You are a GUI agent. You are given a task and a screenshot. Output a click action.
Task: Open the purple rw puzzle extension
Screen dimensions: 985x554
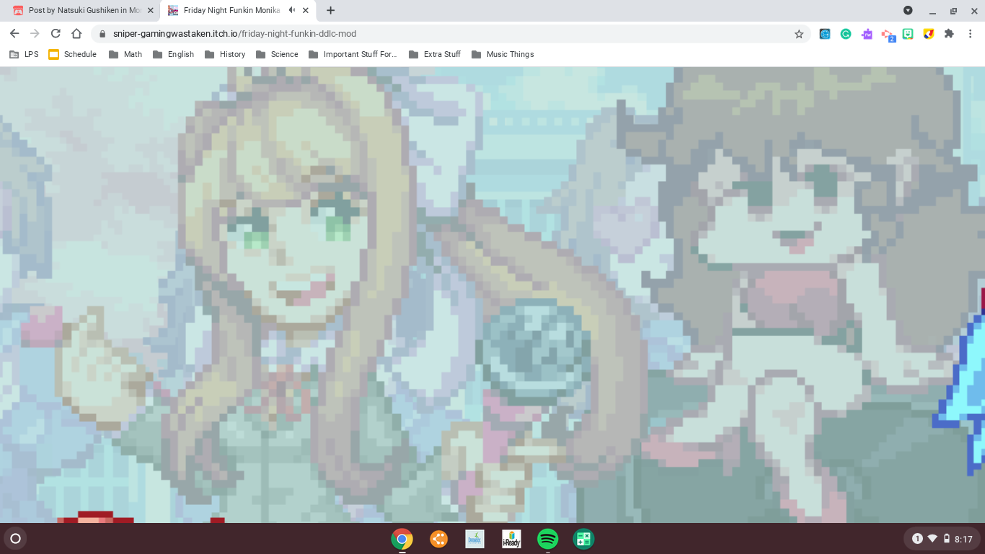pyautogui.click(x=867, y=34)
